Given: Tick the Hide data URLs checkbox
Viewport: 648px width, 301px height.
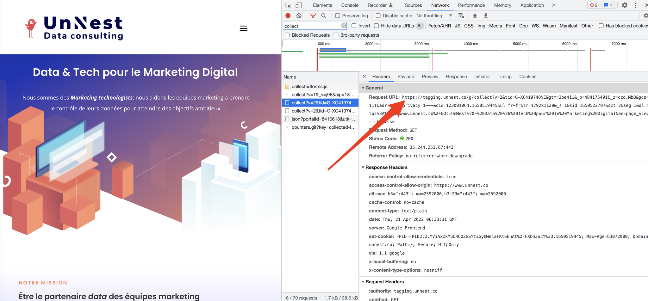Looking at the screenshot, I should (377, 26).
